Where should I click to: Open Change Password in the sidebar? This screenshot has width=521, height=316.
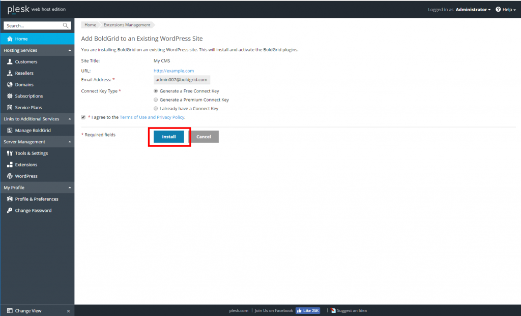click(x=37, y=210)
